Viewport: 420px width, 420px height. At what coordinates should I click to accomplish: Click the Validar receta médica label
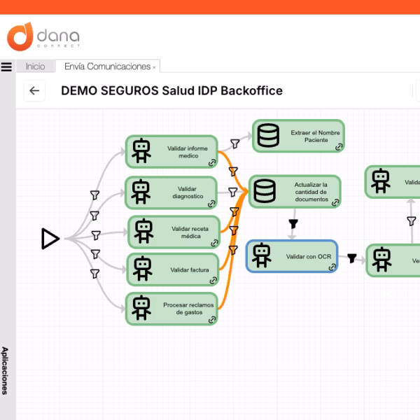(190, 232)
